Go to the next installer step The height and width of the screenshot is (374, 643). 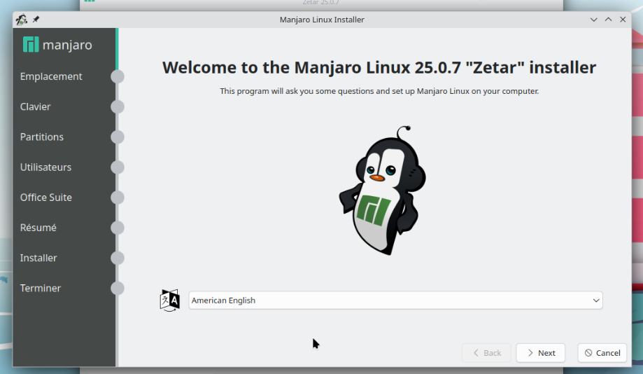(x=540, y=353)
